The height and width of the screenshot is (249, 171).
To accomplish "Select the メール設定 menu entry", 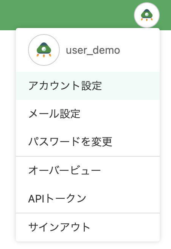I will pyautogui.click(x=88, y=114).
